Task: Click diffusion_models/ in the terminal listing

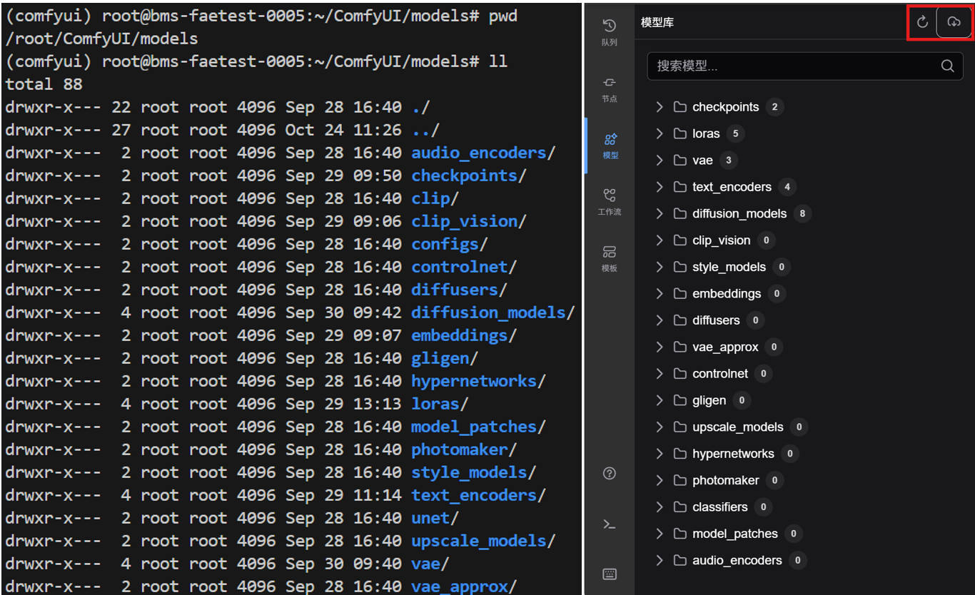Action: coord(492,312)
